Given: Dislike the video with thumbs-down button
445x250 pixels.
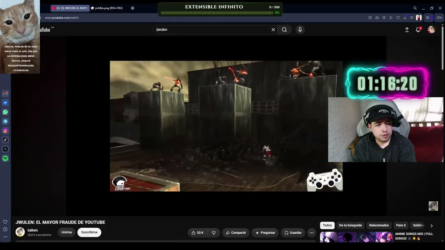Looking at the screenshot, I should pyautogui.click(x=214, y=233).
